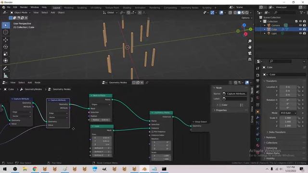The width and height of the screenshot is (308, 173).
Task: Open Object properties orange square tab
Action: (x=258, y=111)
